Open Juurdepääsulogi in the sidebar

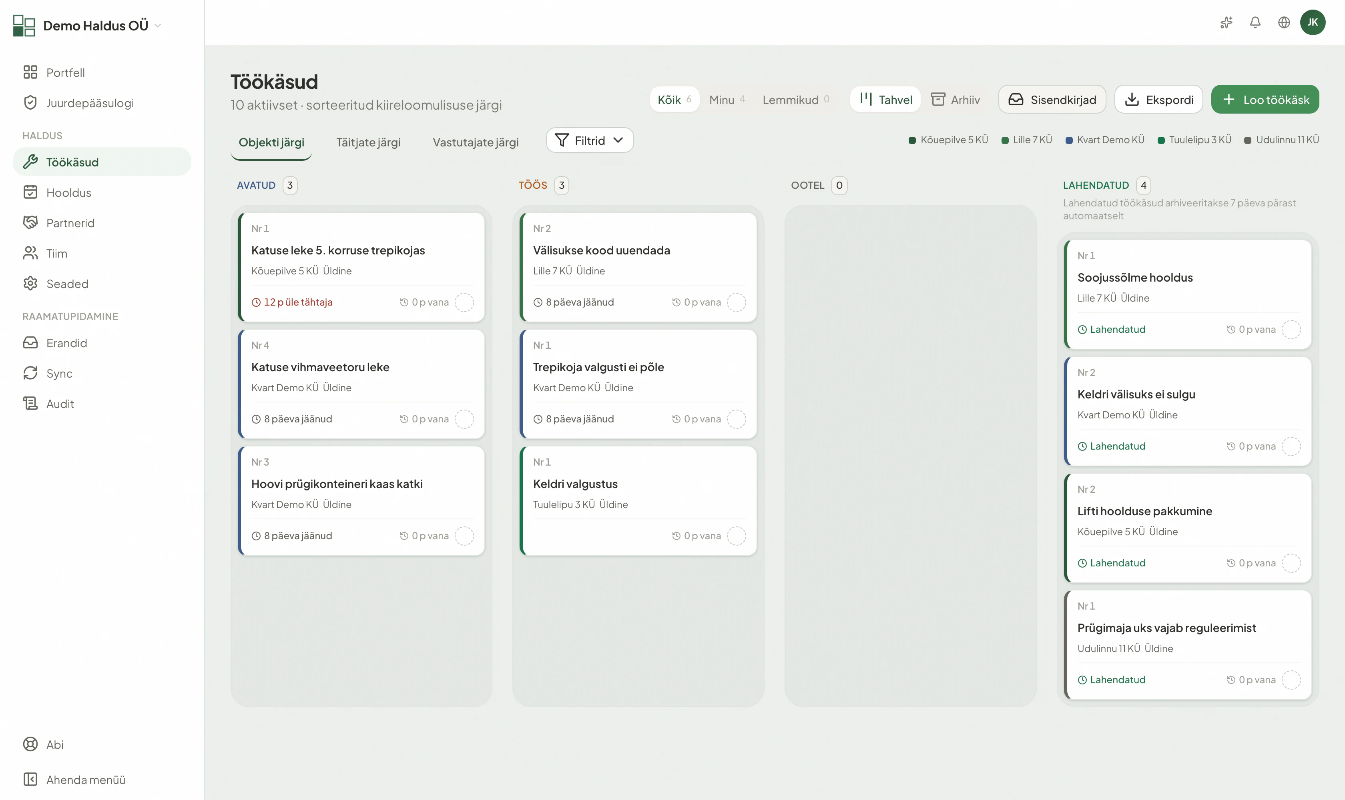tap(102, 102)
